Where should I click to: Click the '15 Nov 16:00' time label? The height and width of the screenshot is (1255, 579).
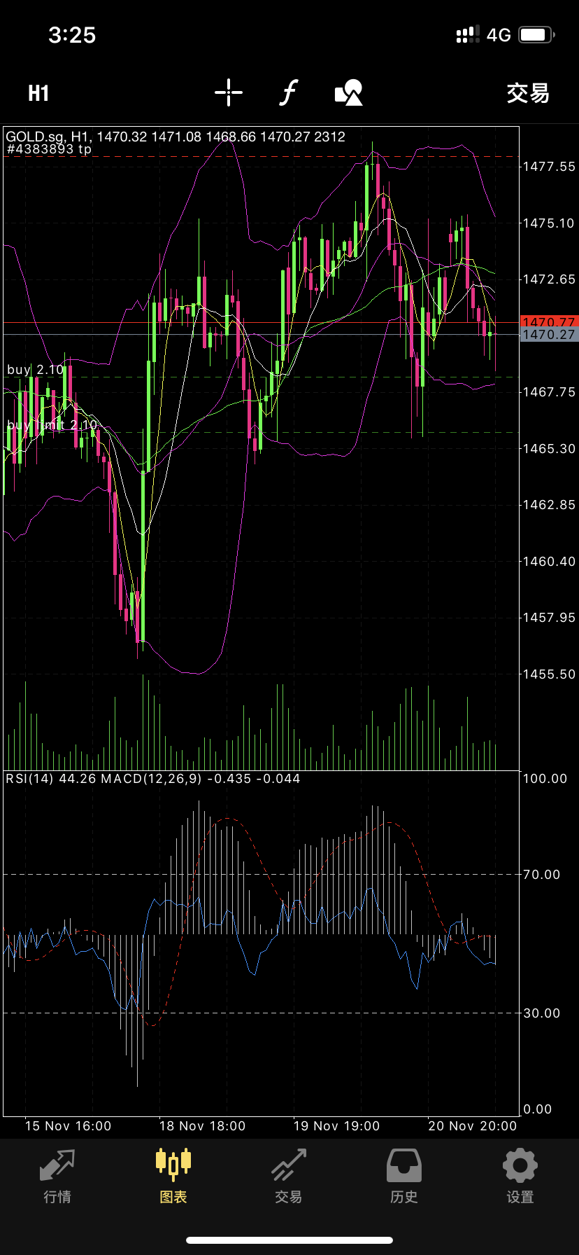(69, 1126)
